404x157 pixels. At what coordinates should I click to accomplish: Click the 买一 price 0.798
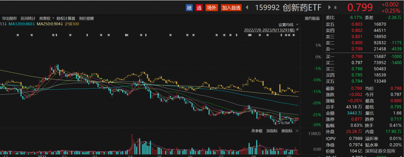tap(358, 57)
